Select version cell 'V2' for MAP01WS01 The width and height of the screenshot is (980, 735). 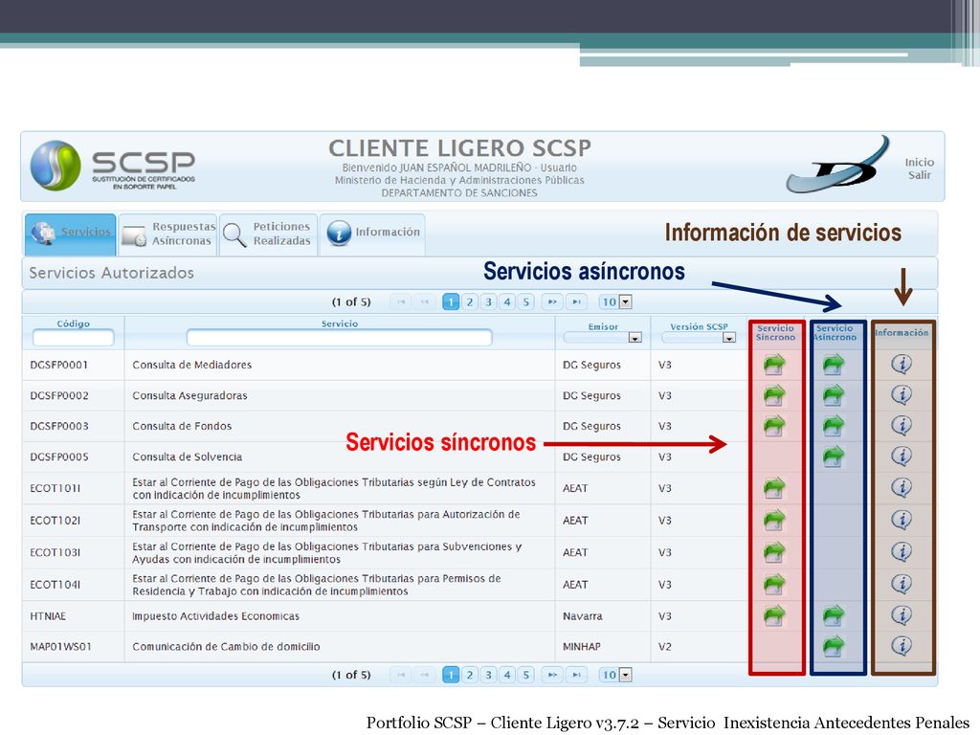tap(665, 647)
